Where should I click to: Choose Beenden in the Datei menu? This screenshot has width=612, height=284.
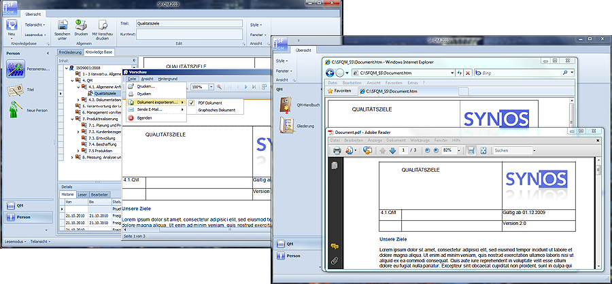coord(156,118)
